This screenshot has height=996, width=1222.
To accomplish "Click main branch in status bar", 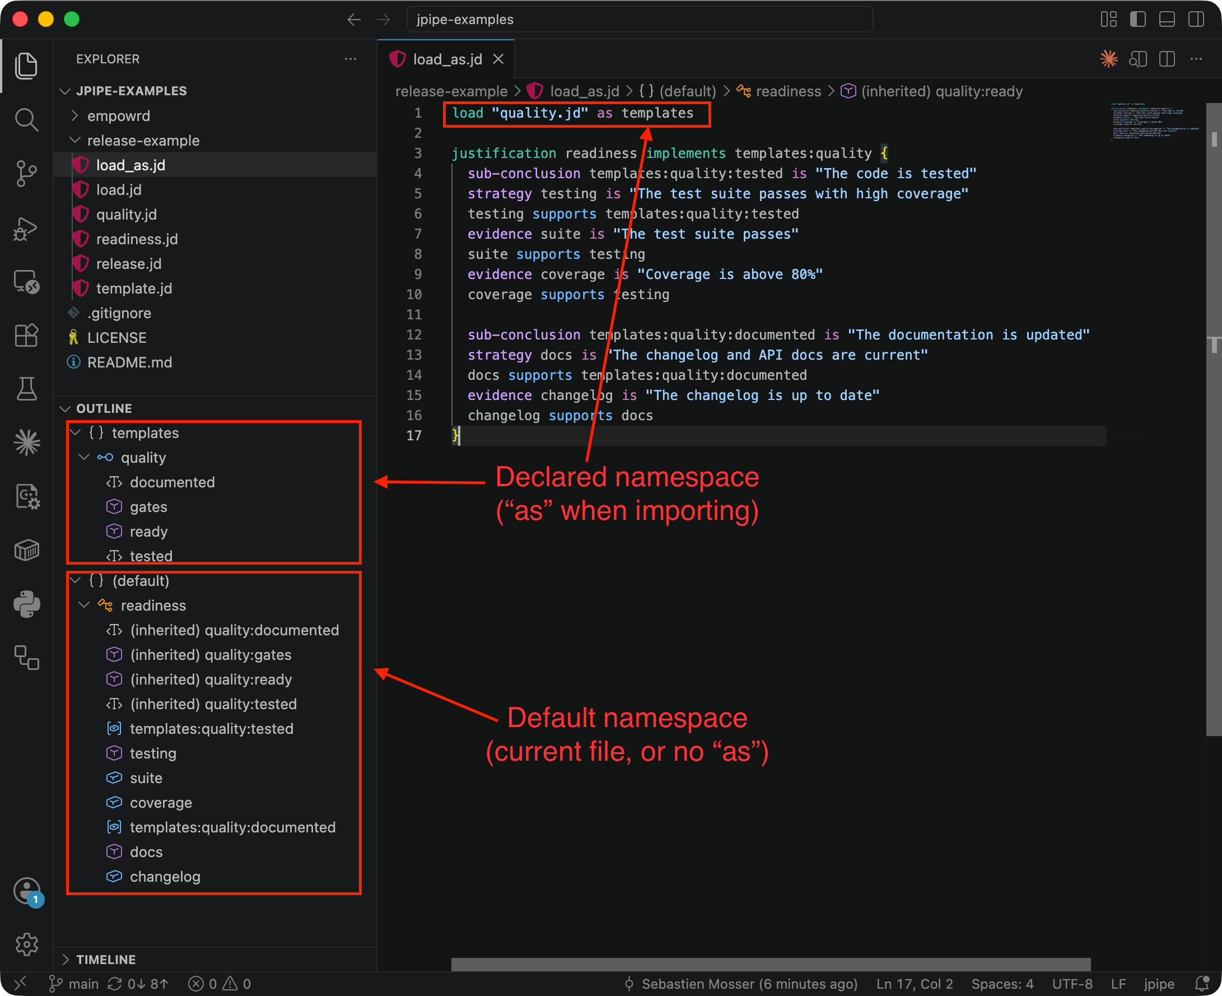I will [74, 983].
